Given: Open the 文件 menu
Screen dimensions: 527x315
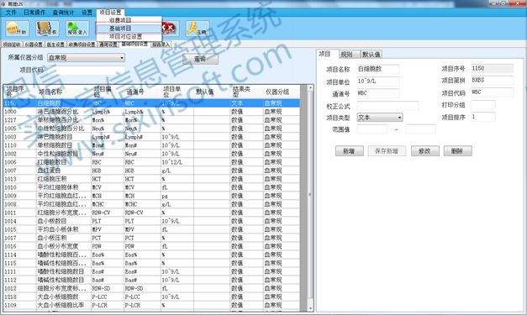Looking at the screenshot, I should 11,13.
